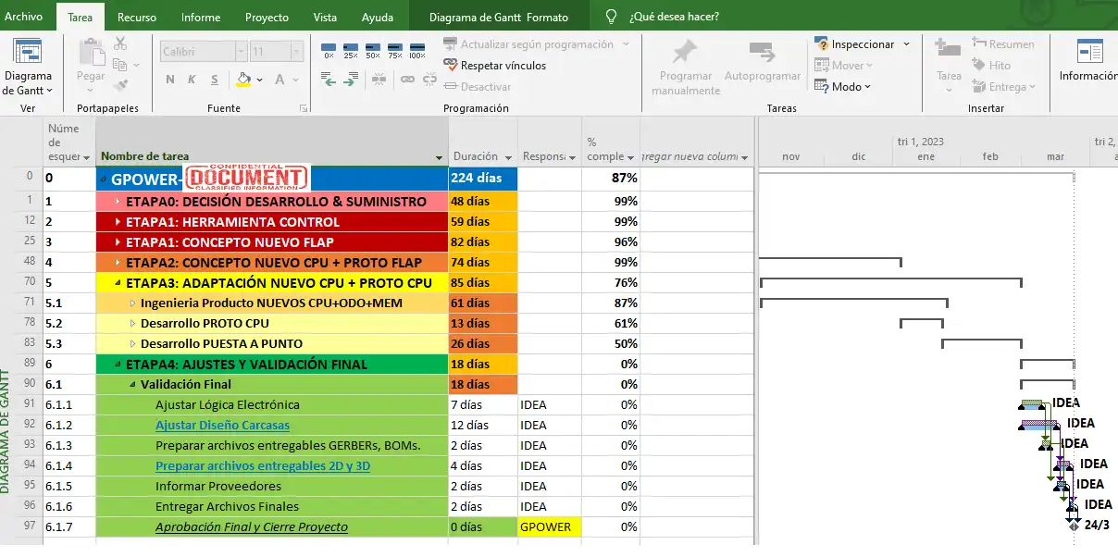Apply Subrayado (S) formatting
The height and width of the screenshot is (557, 1118).
[215, 80]
